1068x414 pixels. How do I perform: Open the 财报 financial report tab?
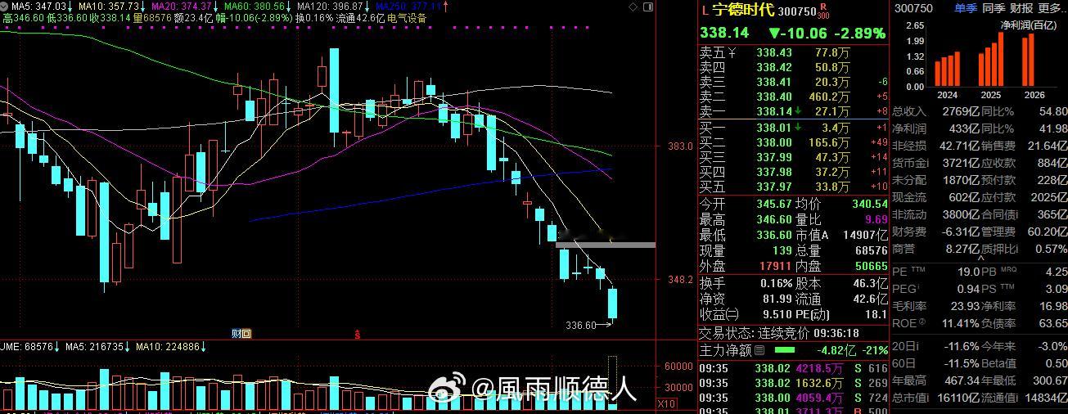click(1021, 8)
